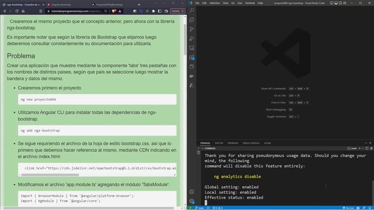
Task: Toggle secondary side bar layout button
Action: point(340,3)
